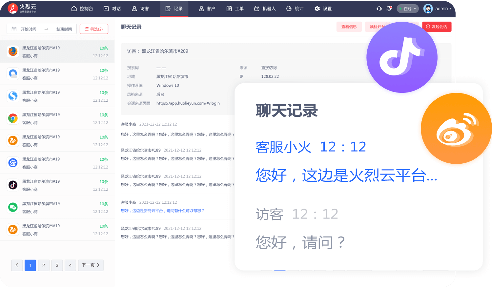492x287 pixels.
Task: Open the app.huolieyun.com login URL
Action: tap(188, 103)
